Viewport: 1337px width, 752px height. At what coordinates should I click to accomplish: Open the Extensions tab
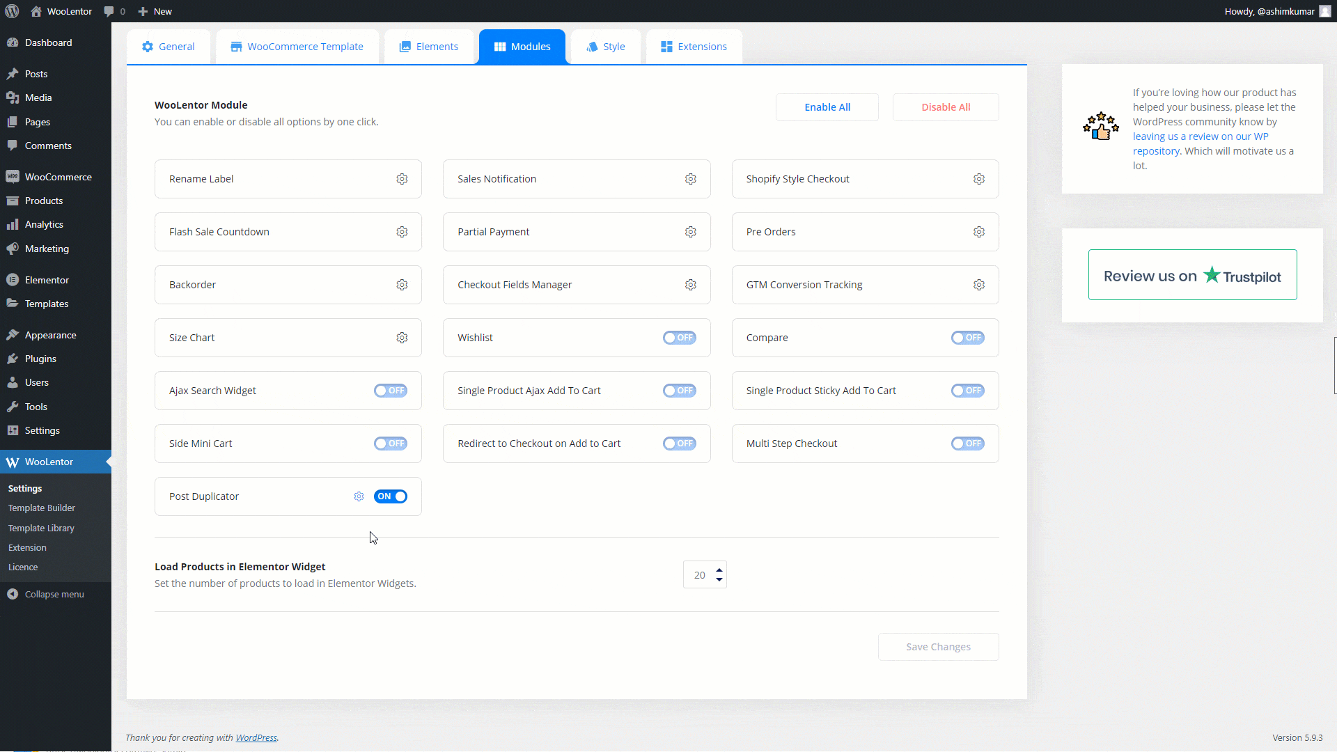point(694,46)
